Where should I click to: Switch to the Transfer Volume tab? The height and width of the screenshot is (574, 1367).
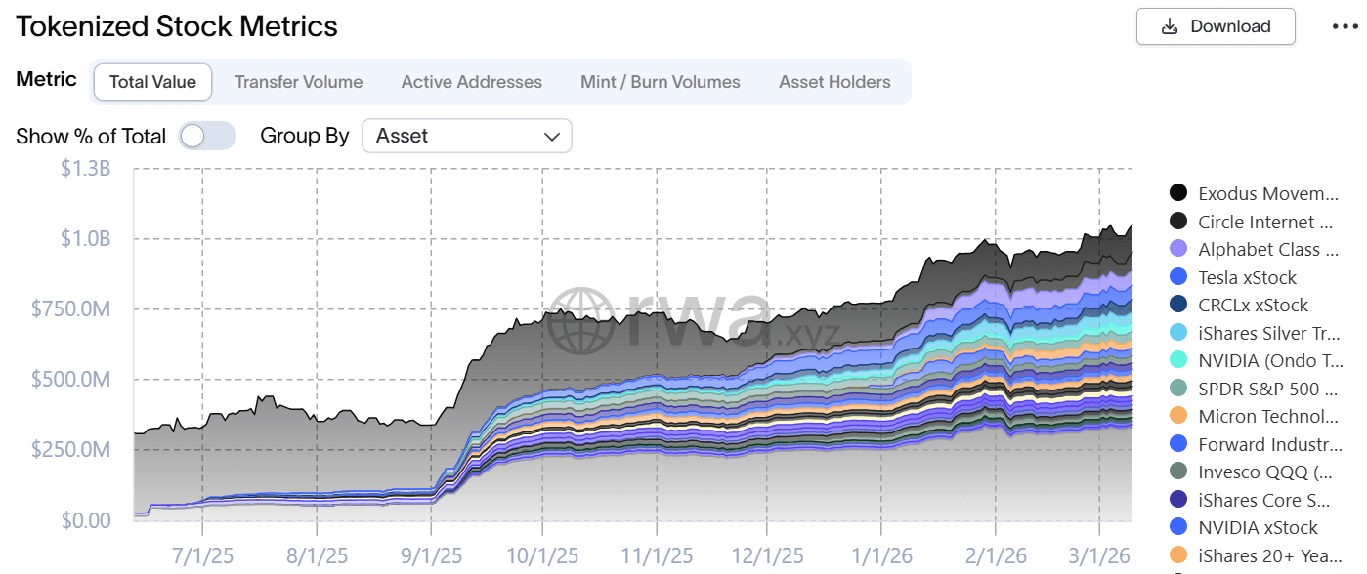coord(298,82)
